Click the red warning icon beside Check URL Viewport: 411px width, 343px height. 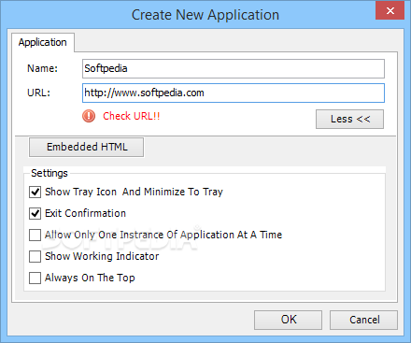click(89, 116)
